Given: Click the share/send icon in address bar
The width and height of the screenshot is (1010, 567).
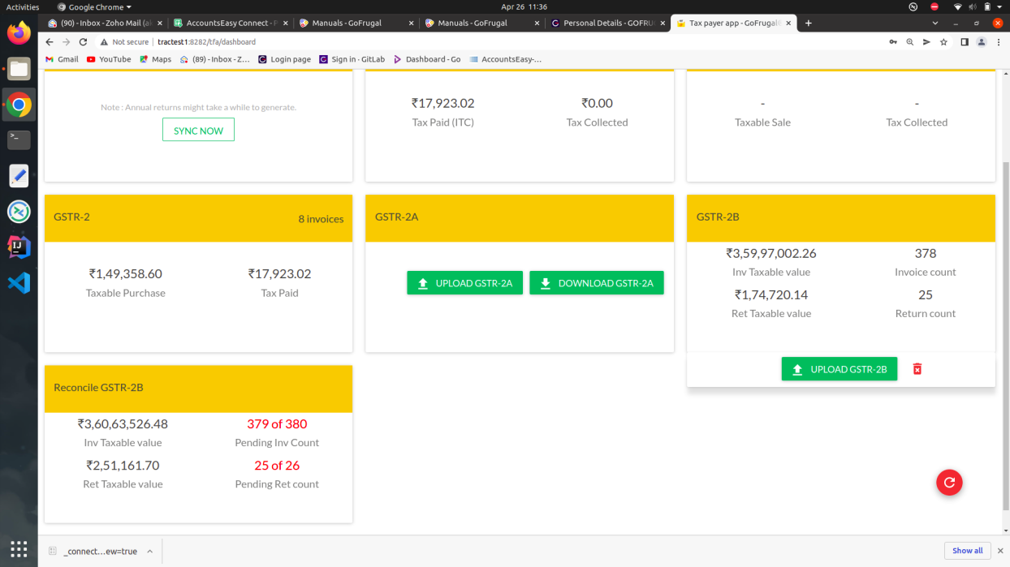Looking at the screenshot, I should tap(926, 41).
